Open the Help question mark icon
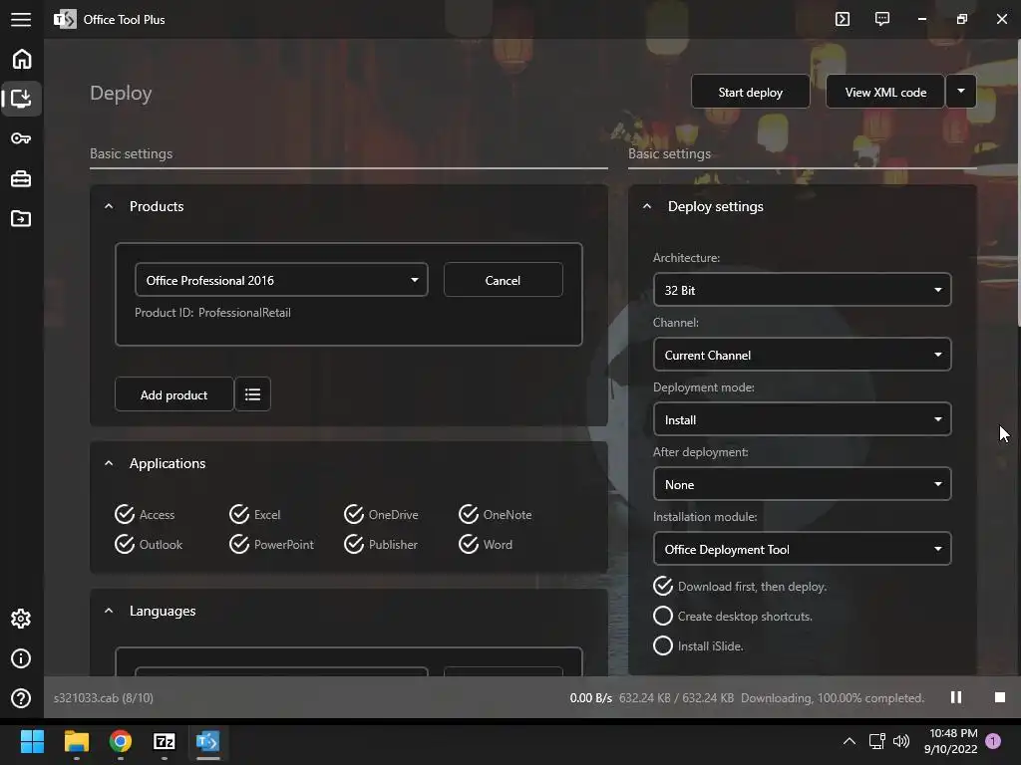This screenshot has width=1021, height=765. [x=21, y=698]
